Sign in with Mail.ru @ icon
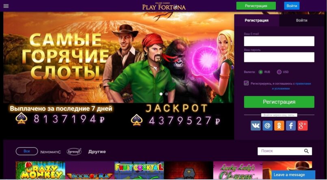Screen dimensions: 327x180 click(x=267, y=126)
